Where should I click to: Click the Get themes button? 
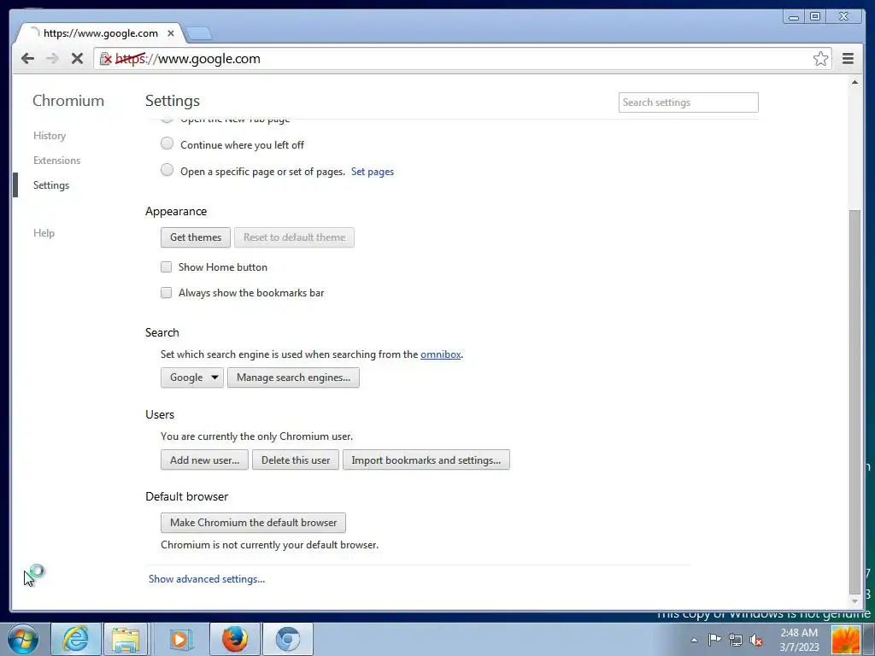click(196, 237)
